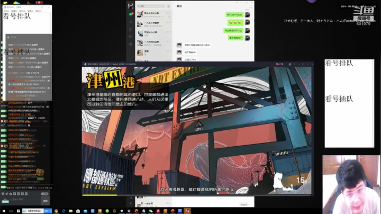Click the 津州港 title in game window
The width and height of the screenshot is (381, 214).
pos(111,81)
